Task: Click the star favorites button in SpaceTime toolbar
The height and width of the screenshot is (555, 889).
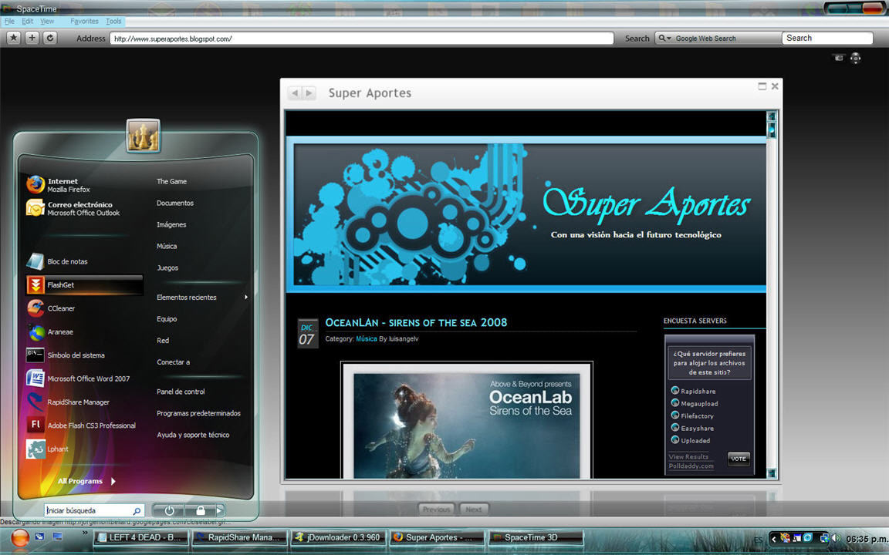Action: (x=14, y=38)
